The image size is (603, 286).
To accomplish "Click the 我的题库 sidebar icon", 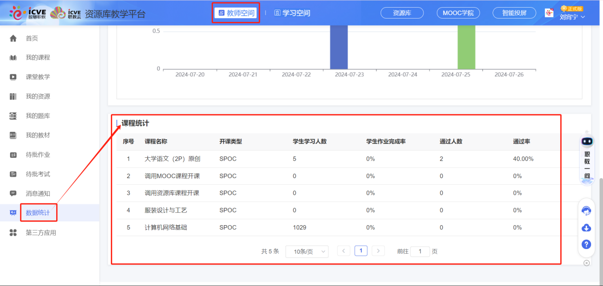I will pyautogui.click(x=13, y=116).
